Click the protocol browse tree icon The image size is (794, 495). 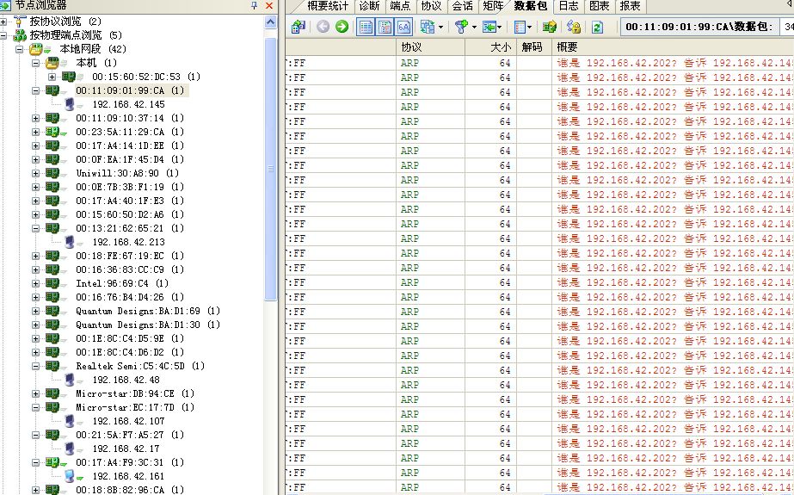click(20, 21)
